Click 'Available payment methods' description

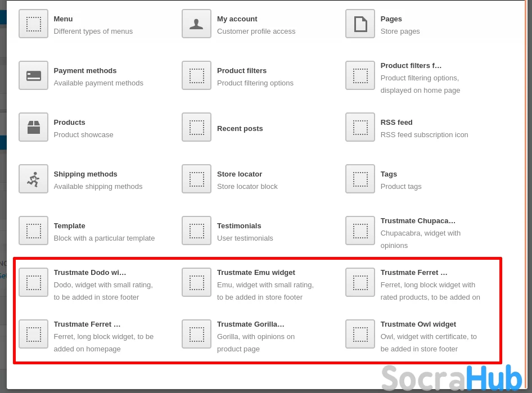click(98, 83)
